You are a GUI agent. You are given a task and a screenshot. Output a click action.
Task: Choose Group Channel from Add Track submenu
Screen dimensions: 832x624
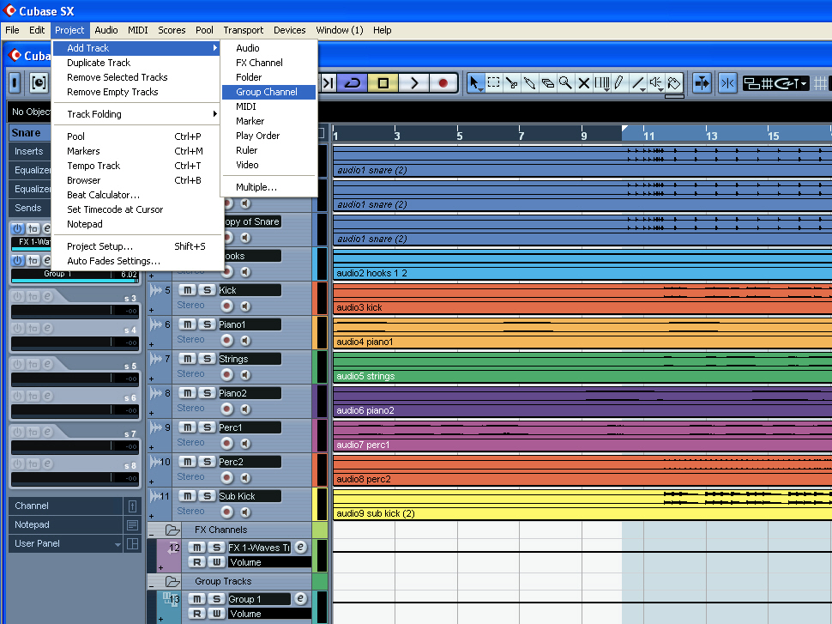pyautogui.click(x=268, y=92)
